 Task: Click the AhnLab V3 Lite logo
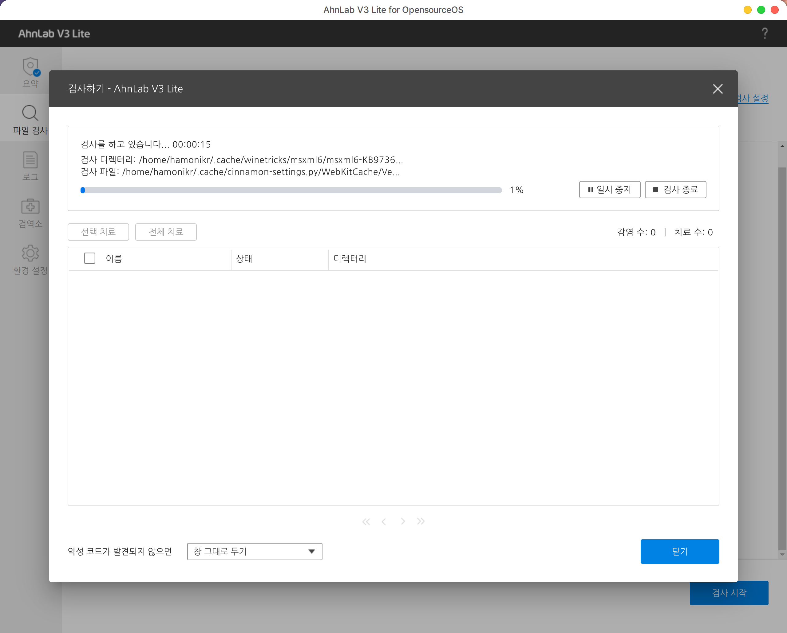pos(54,33)
